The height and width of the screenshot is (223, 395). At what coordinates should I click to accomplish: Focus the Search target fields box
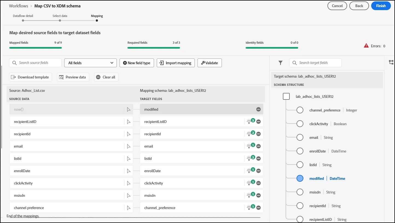coord(315,63)
